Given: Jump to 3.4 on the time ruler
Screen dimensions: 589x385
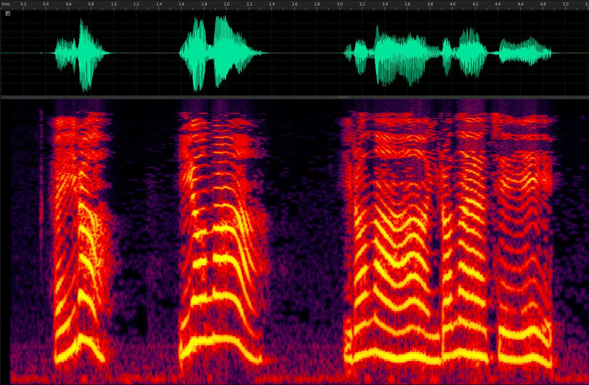Looking at the screenshot, I should click(x=385, y=5).
